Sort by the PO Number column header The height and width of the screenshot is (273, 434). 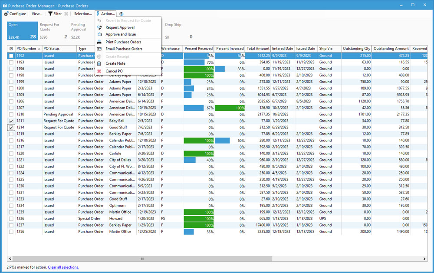(26, 49)
